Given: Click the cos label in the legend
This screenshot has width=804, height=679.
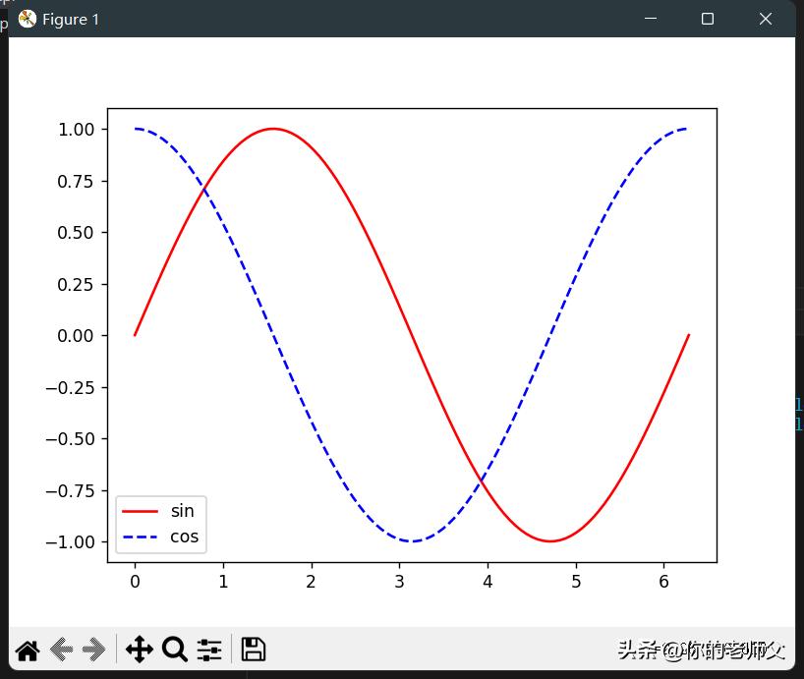Looking at the screenshot, I should pyautogui.click(x=184, y=536).
